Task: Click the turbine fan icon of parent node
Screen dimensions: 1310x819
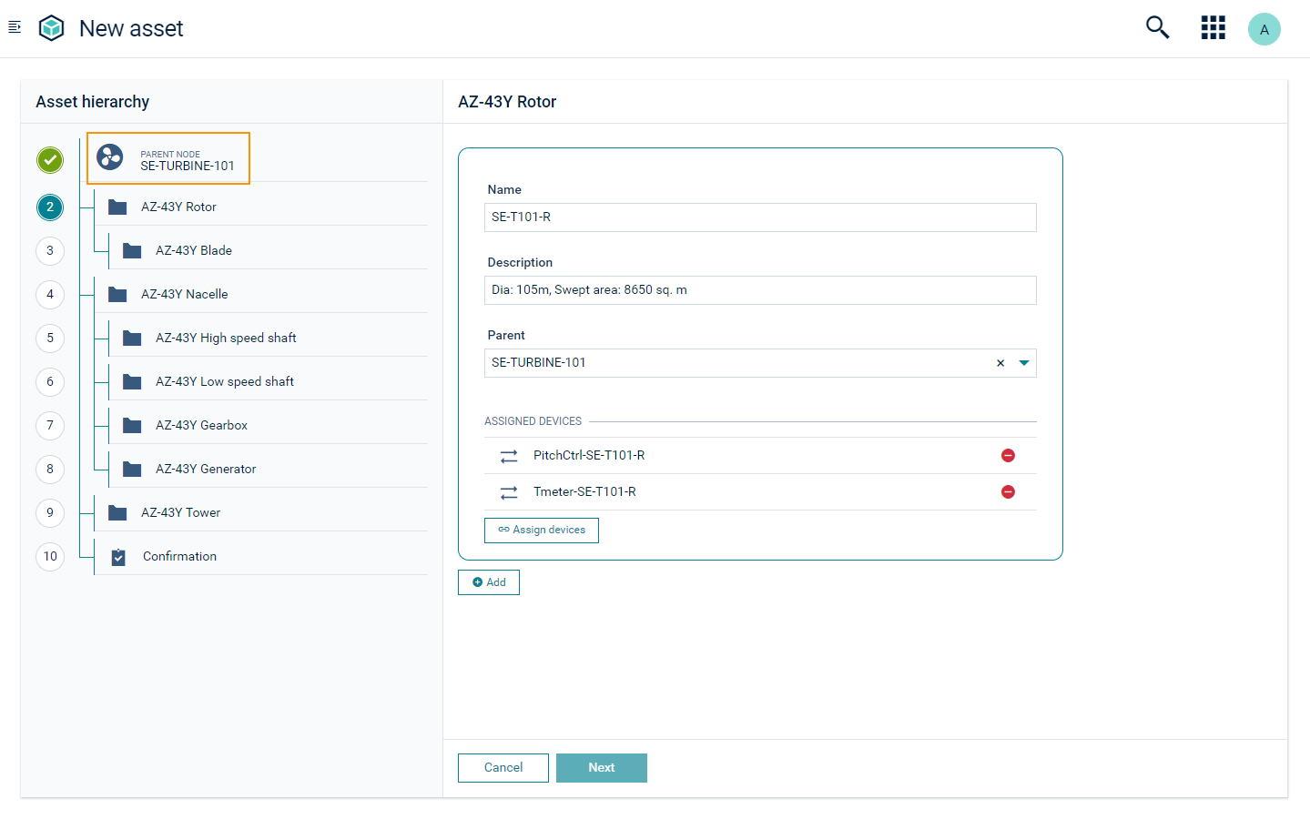Action: coord(110,157)
